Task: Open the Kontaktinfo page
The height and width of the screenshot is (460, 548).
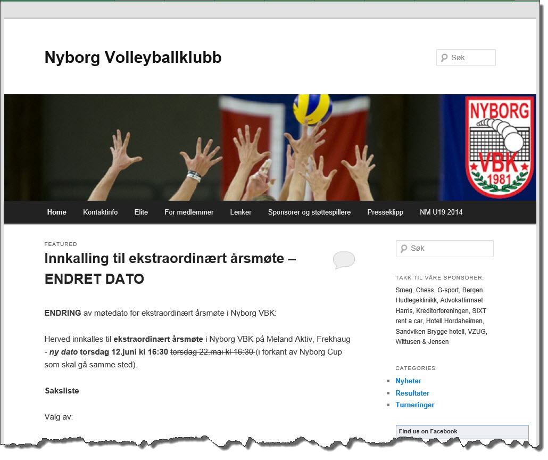Action: point(100,212)
